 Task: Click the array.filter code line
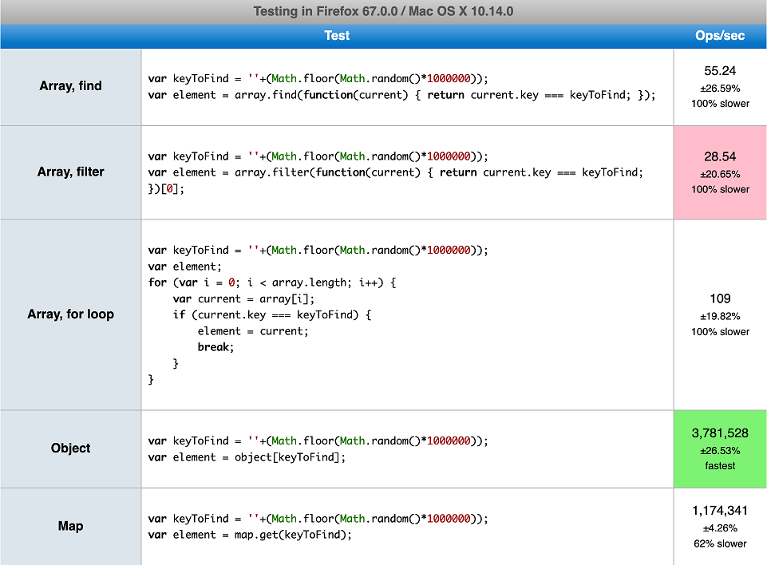395,172
